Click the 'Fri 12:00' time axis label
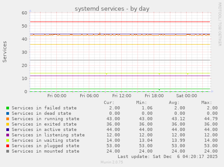 122,96
